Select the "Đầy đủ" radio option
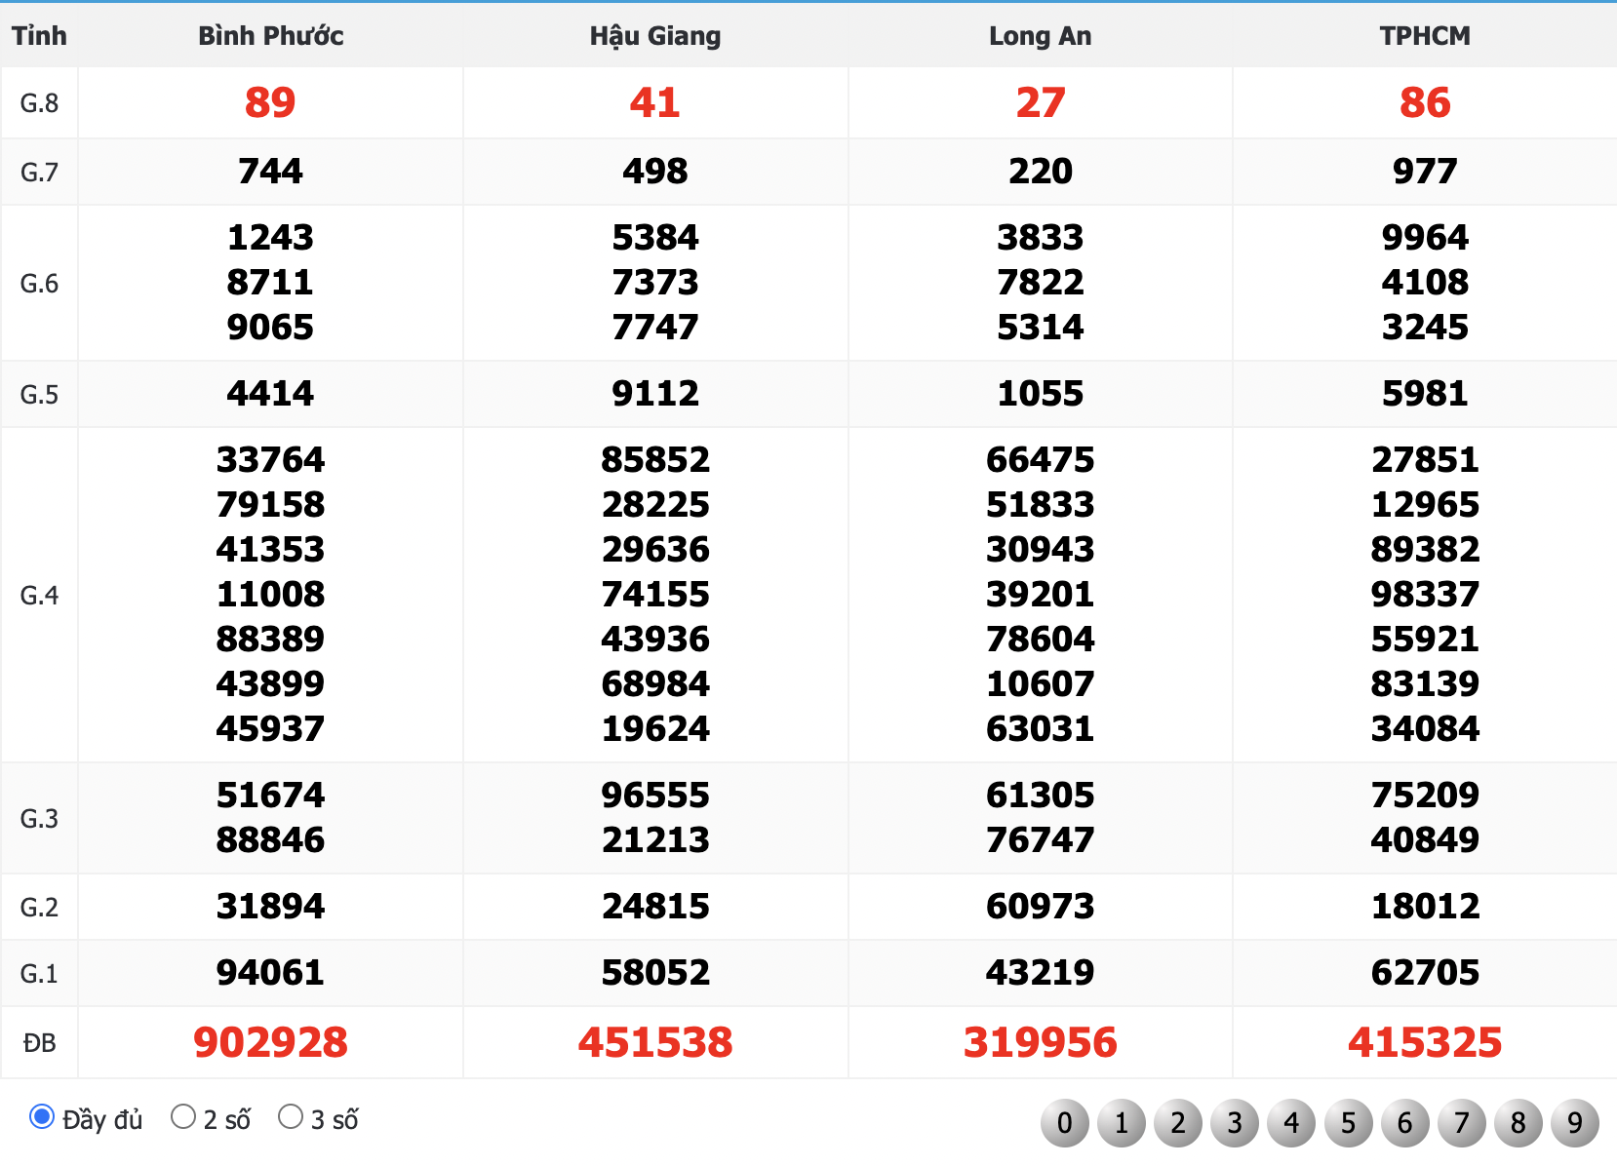 pyautogui.click(x=41, y=1116)
